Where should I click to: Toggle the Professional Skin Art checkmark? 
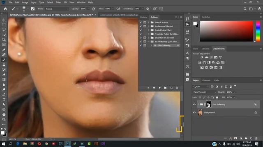coord(141,26)
